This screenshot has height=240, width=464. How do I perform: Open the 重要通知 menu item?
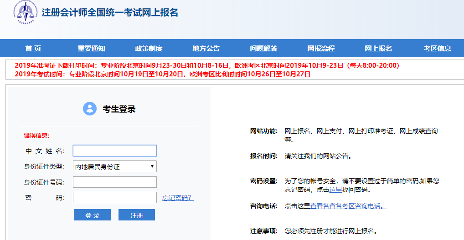(91, 49)
